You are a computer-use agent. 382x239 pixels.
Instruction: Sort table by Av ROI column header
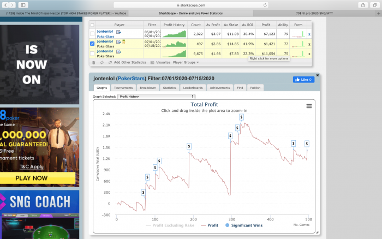click(x=248, y=25)
